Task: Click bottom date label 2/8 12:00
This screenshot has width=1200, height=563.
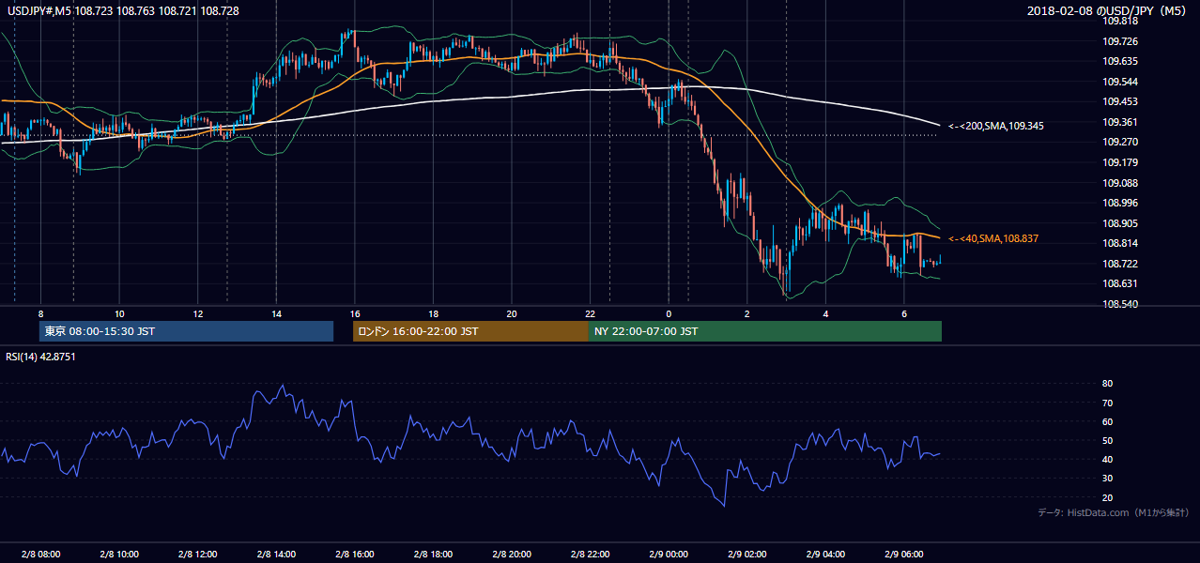Action: [198, 555]
